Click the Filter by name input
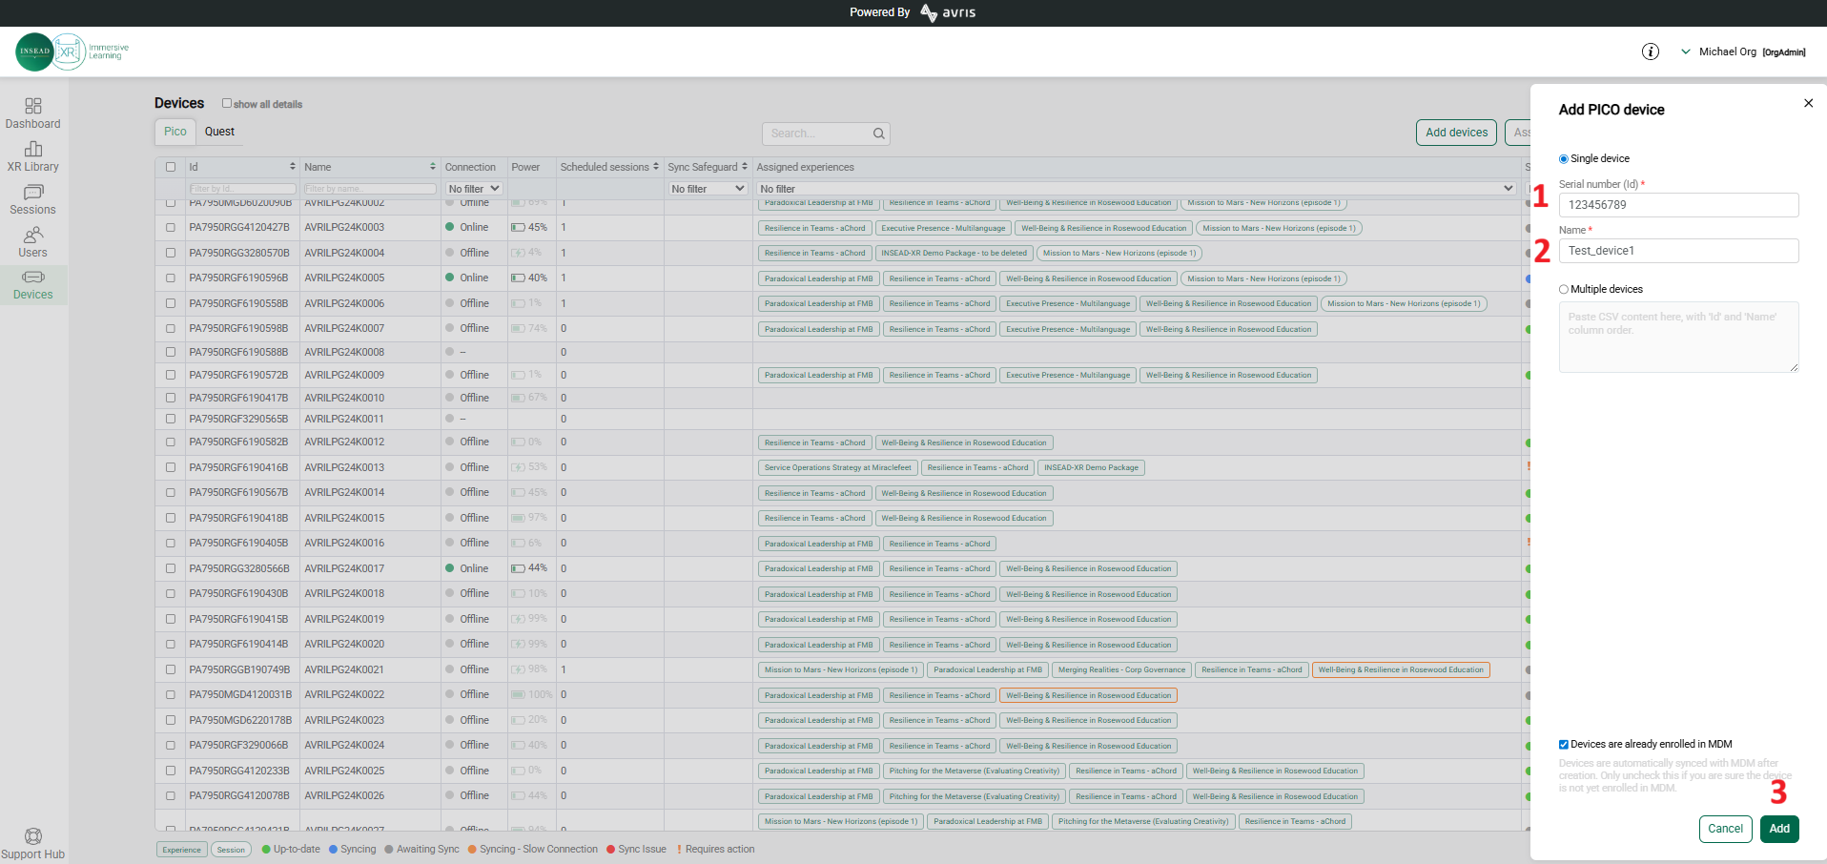The width and height of the screenshot is (1827, 864). 370,189
